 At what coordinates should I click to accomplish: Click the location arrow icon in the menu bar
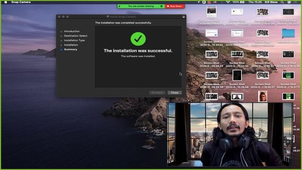pos(198,2)
